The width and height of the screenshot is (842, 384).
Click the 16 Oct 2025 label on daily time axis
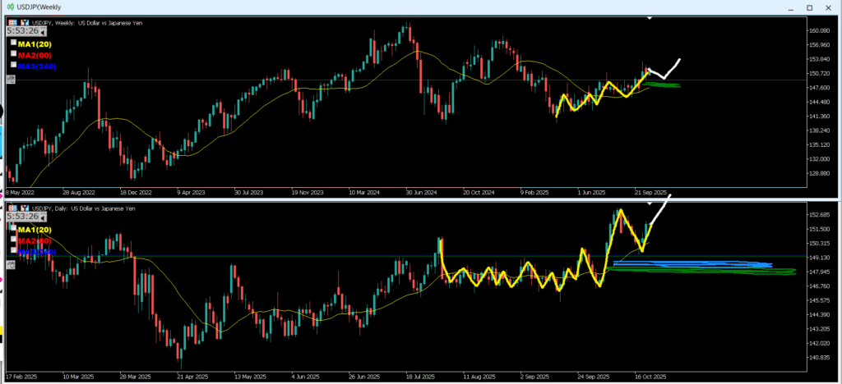coord(650,376)
